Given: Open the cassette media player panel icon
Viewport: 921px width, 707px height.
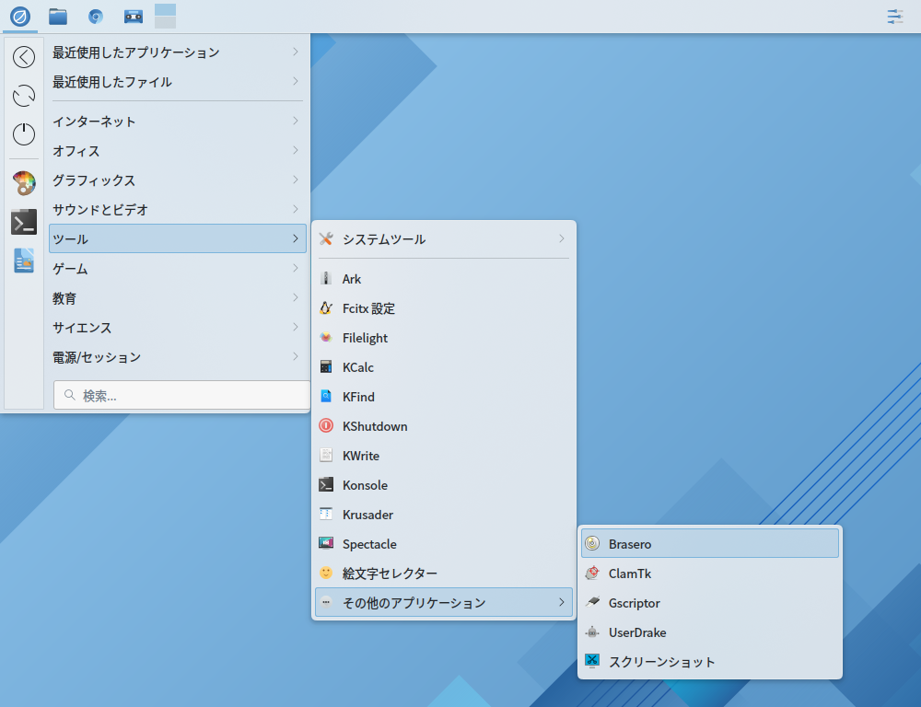Looking at the screenshot, I should [134, 17].
